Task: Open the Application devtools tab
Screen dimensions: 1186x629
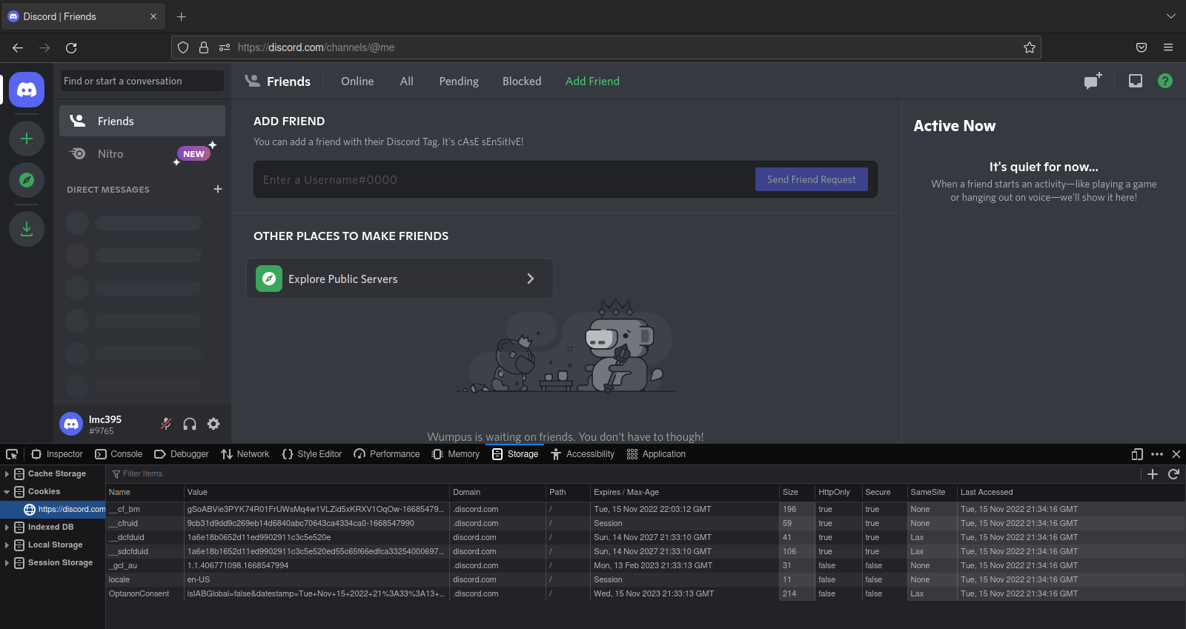Action: (656, 454)
